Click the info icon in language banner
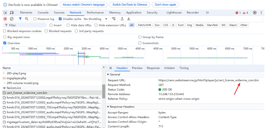Image resolution: width=268 pixels, height=128 pixels. 5,5
